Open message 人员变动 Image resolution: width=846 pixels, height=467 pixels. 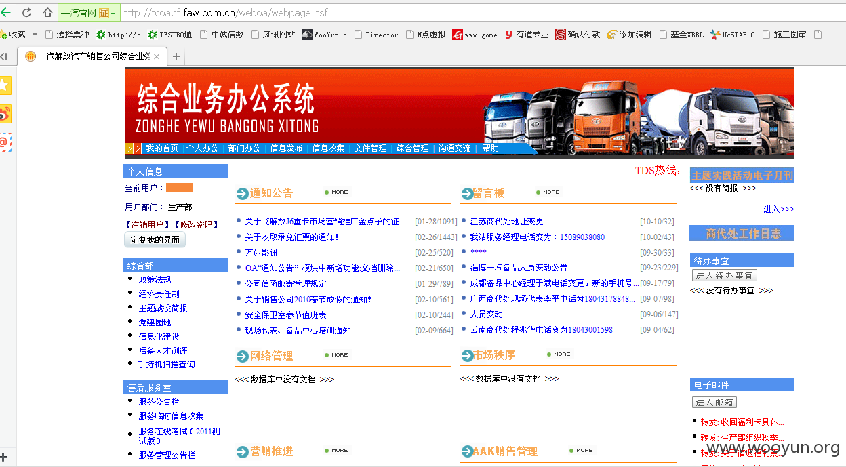[x=486, y=314]
